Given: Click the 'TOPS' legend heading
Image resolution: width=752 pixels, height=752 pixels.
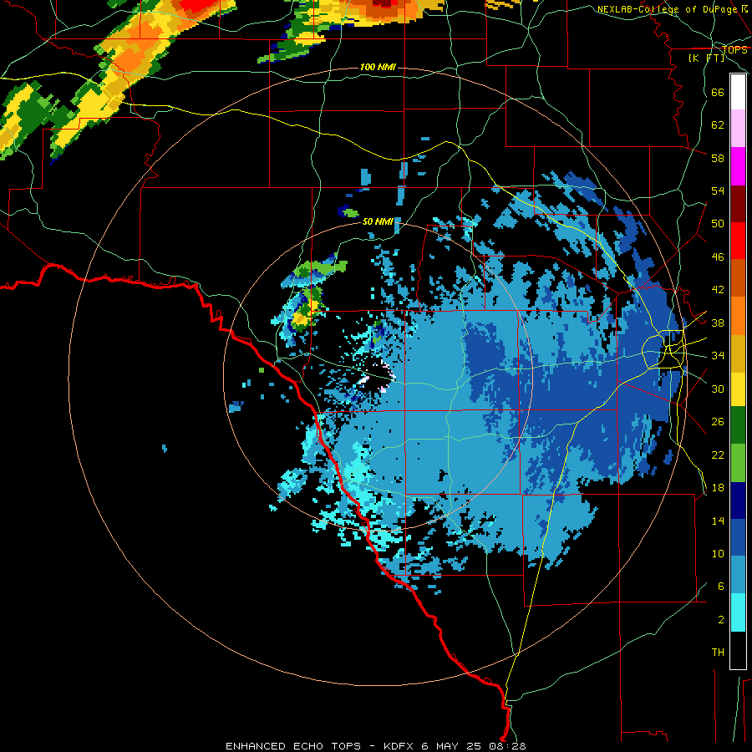Looking at the screenshot, I should (734, 49).
